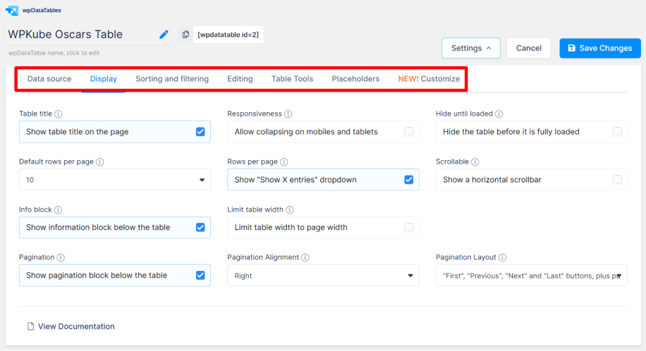Click the pencil icon to edit table name
646x351 pixels.
(x=164, y=35)
